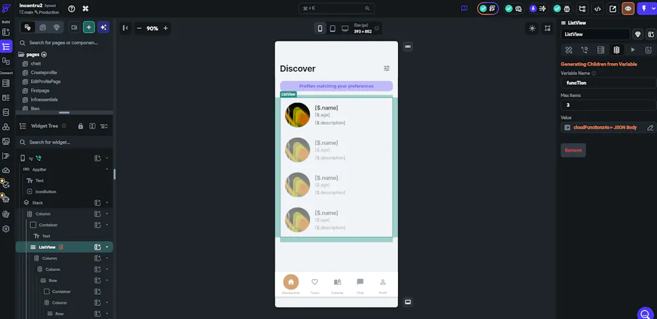Open the external link share icon
657x319 pixels.
pos(612,9)
